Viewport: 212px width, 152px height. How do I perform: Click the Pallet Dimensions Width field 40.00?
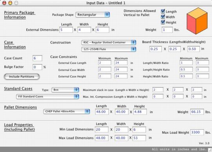tap(122, 112)
